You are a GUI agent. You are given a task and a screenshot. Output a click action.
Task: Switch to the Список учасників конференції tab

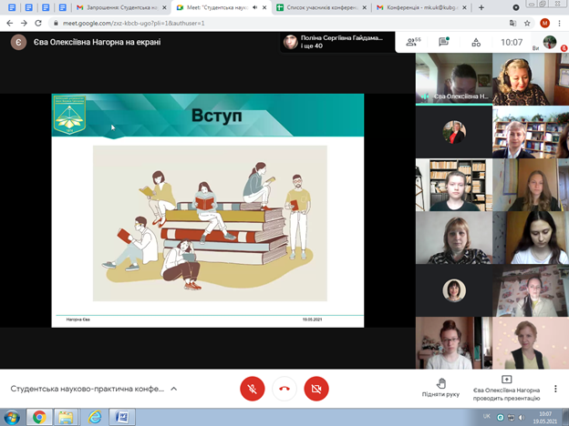click(319, 7)
